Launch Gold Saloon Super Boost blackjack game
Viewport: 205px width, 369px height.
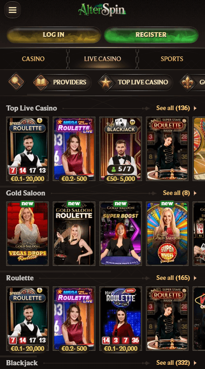pos(121,234)
